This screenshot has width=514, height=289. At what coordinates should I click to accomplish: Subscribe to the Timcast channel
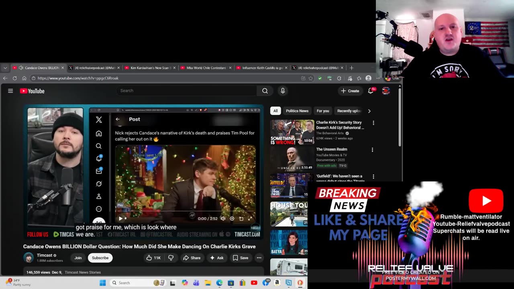(x=100, y=258)
